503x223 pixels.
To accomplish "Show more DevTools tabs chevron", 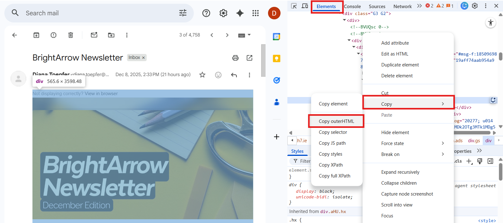I will [419, 6].
